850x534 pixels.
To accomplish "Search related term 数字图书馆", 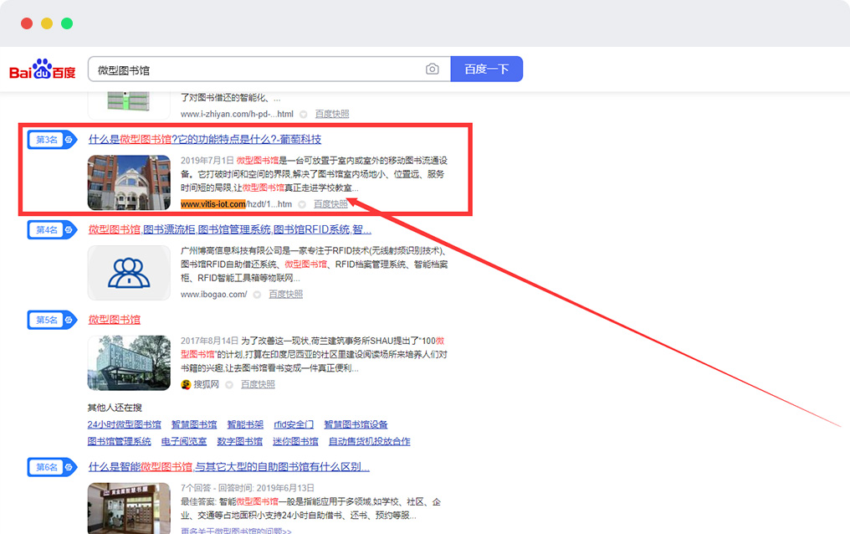I will 239,441.
